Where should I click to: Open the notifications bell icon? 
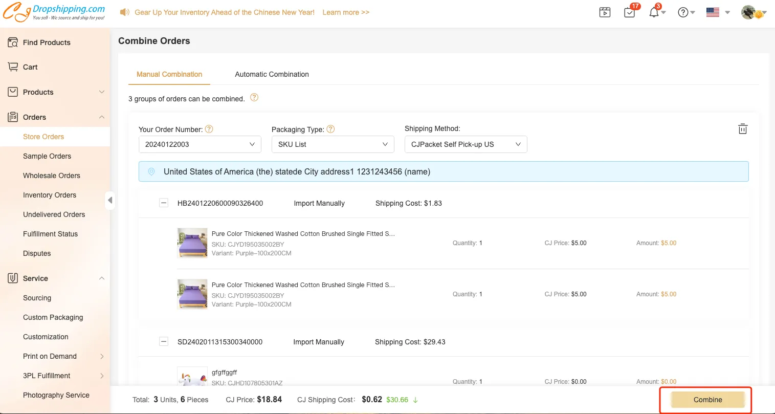(x=654, y=12)
